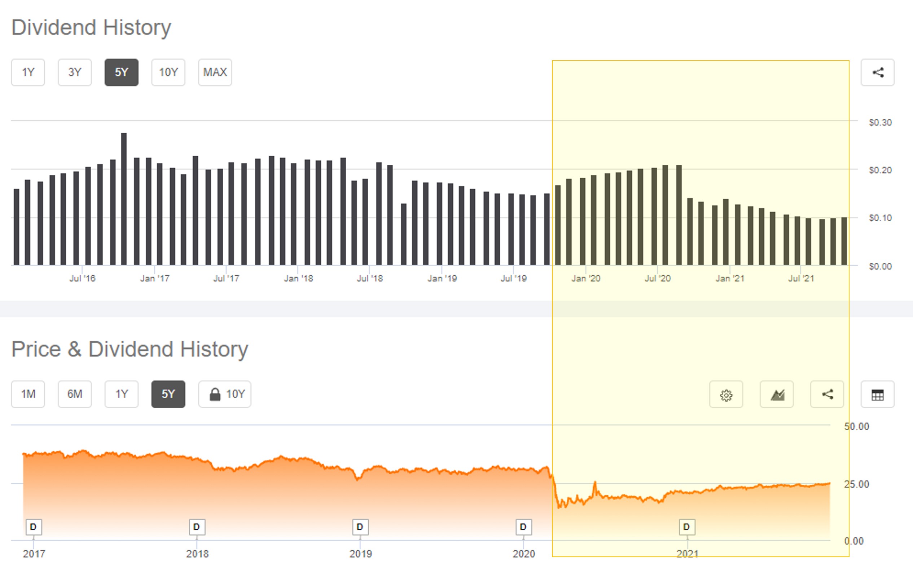The height and width of the screenshot is (573, 913).
Task: Select 1Y range in Dividend History
Action: (28, 72)
